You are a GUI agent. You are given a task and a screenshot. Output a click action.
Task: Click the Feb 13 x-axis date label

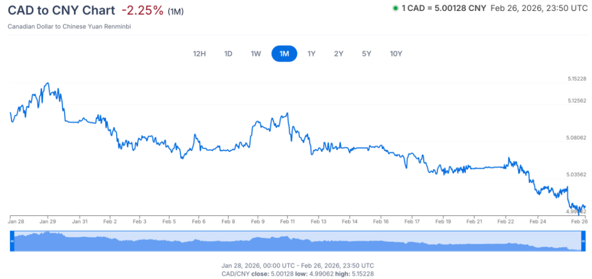point(319,221)
